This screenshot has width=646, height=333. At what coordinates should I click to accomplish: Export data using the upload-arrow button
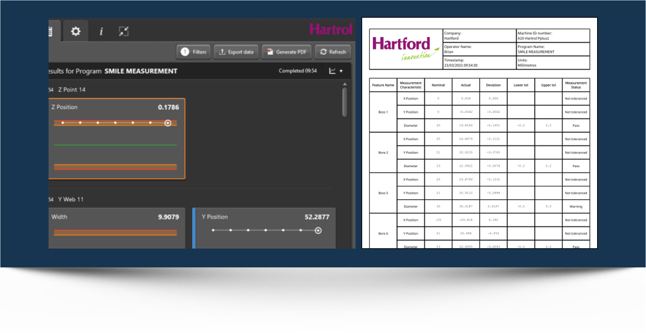(x=236, y=52)
